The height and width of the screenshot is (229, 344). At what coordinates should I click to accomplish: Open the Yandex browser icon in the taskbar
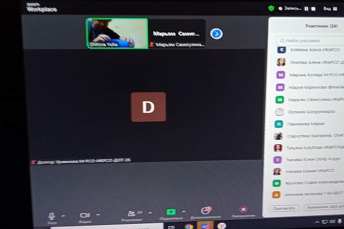222,226
